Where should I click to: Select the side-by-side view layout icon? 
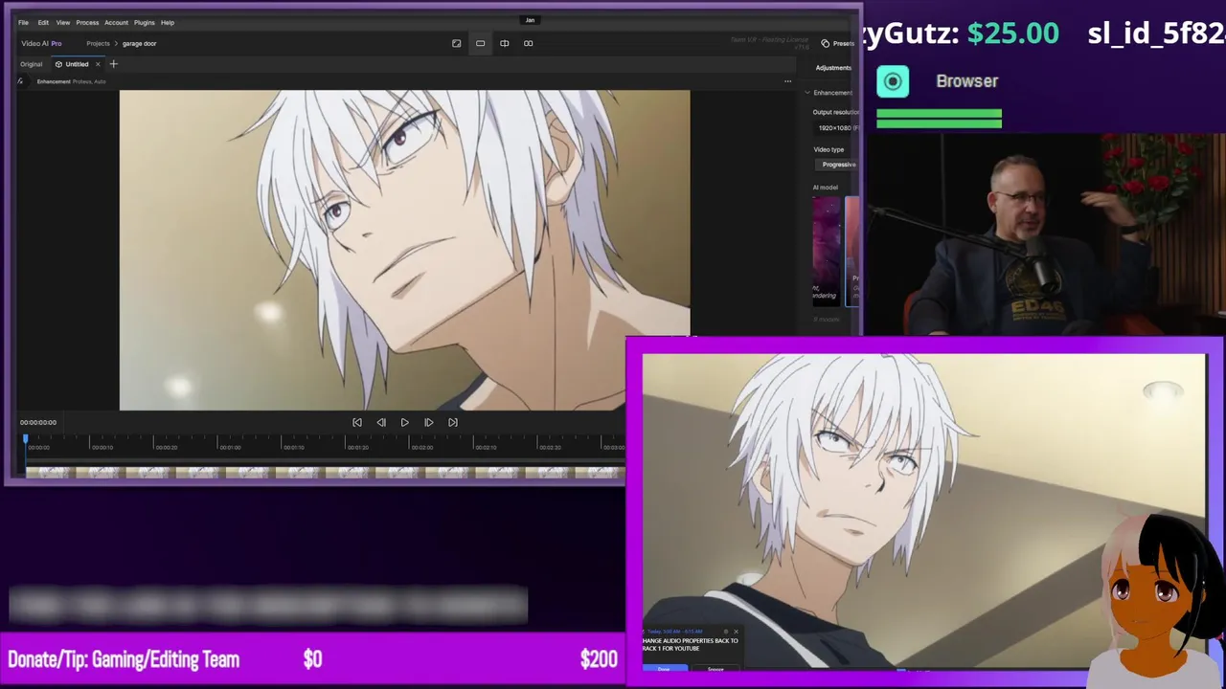[x=528, y=43]
